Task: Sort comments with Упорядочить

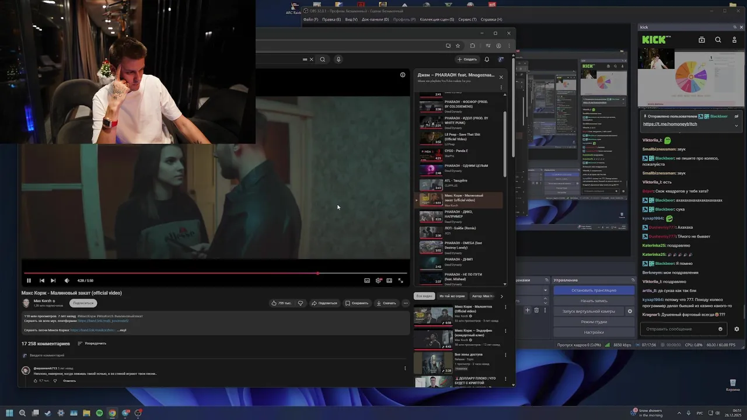Action: pyautogui.click(x=92, y=344)
